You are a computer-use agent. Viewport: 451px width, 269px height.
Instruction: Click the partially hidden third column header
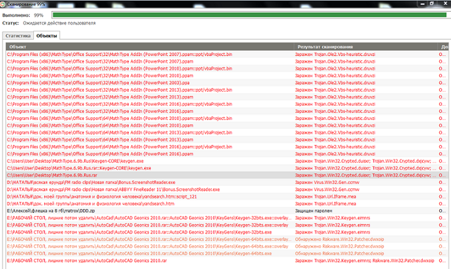(x=444, y=47)
